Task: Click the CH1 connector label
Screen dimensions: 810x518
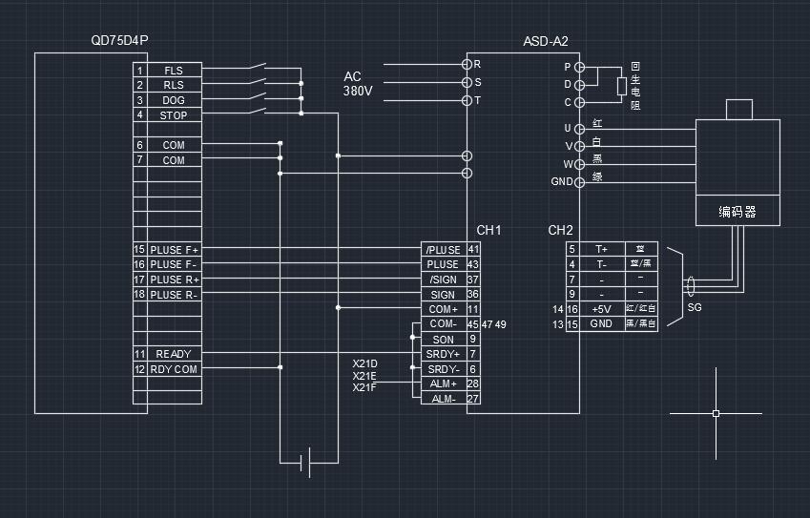Action: tap(489, 231)
